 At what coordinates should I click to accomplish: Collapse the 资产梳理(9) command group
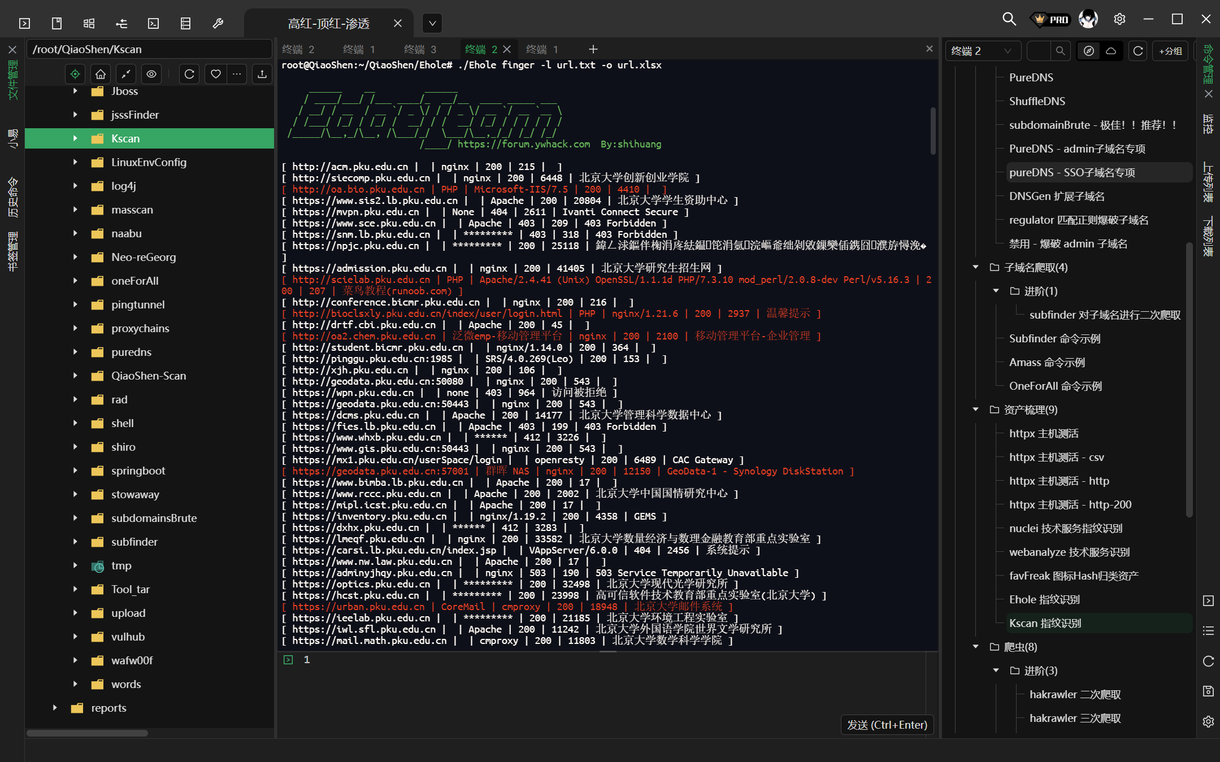(975, 410)
